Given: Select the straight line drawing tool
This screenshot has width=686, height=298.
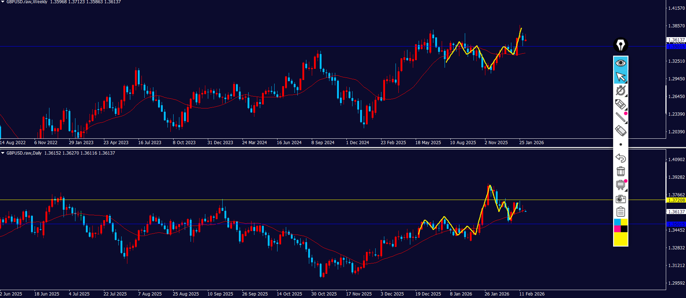Looking at the screenshot, I should 620,117.
